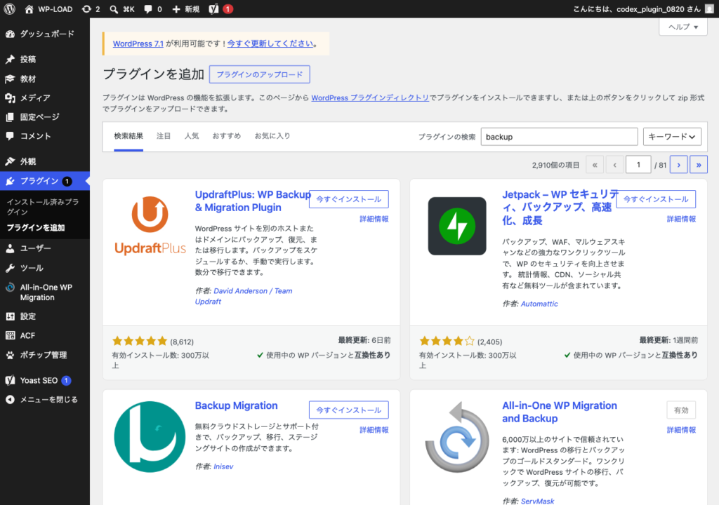
Task: Open 詳細情報 for Backup Migration
Action: (x=374, y=430)
